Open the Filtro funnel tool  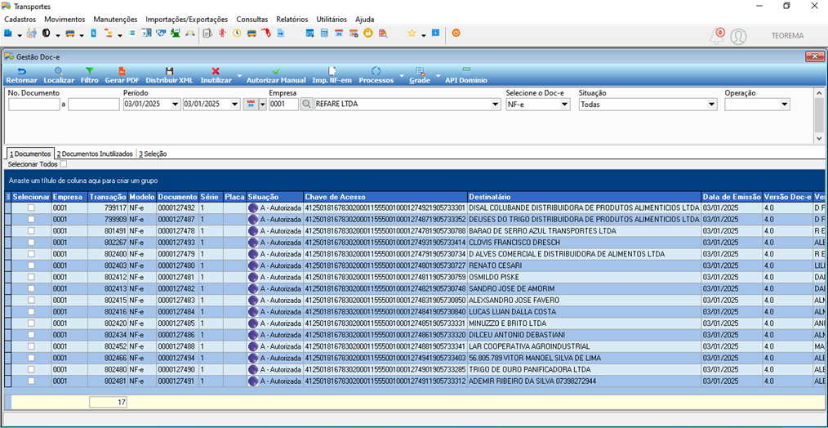coord(90,76)
